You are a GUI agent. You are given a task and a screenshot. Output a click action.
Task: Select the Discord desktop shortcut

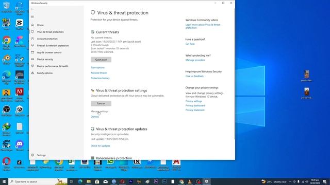(20, 145)
